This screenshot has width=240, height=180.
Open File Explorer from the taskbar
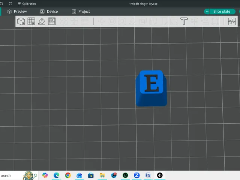point(102,175)
